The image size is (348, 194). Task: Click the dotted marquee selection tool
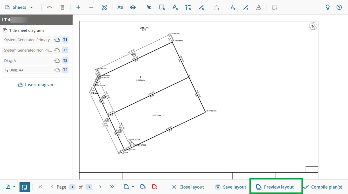pos(275,7)
